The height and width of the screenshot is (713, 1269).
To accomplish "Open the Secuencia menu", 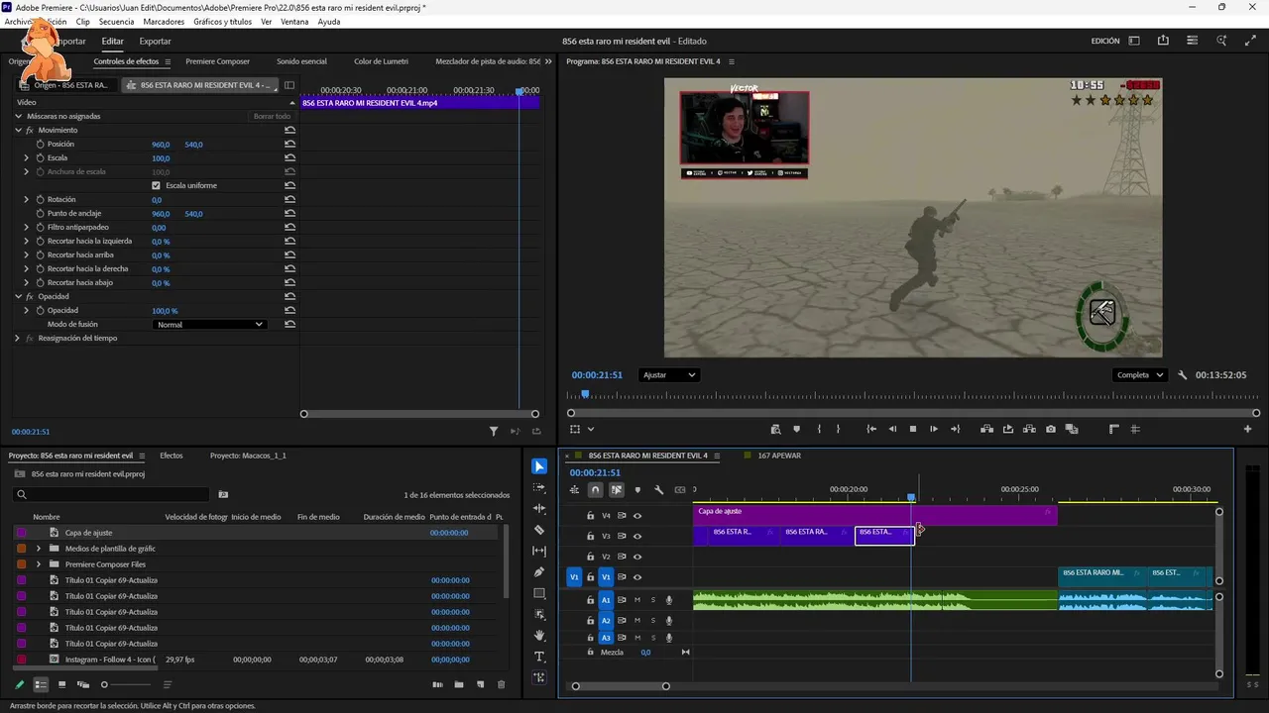I will point(116,22).
